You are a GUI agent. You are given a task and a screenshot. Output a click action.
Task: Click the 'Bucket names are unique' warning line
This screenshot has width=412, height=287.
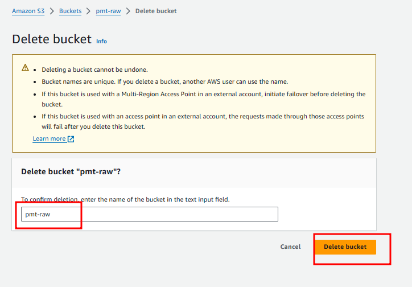pos(165,82)
